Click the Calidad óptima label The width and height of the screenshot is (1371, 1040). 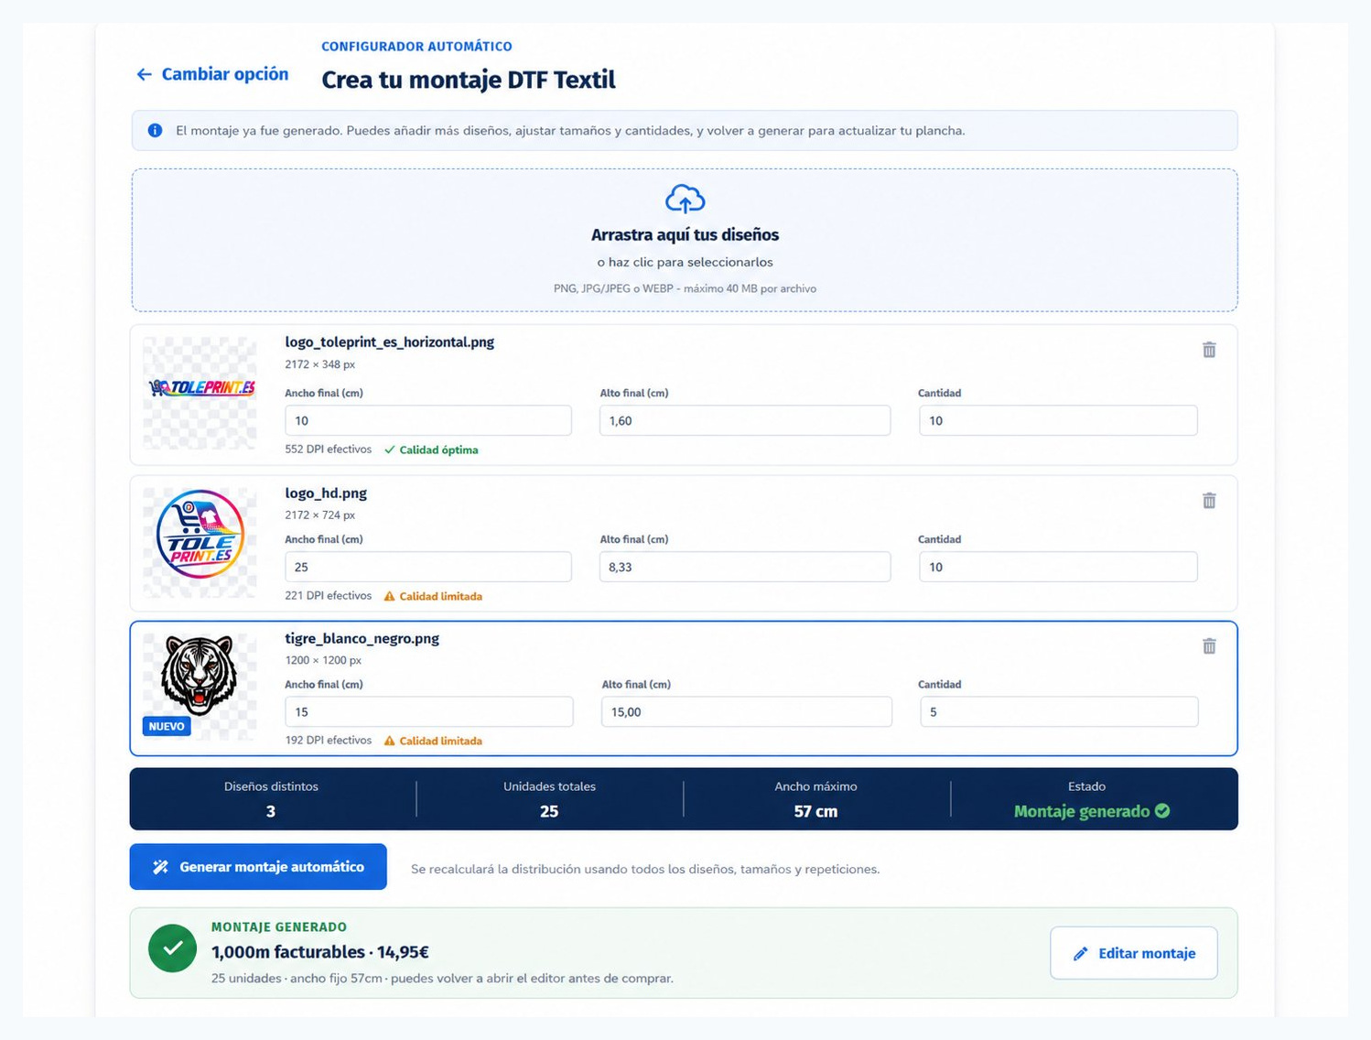pyautogui.click(x=438, y=450)
